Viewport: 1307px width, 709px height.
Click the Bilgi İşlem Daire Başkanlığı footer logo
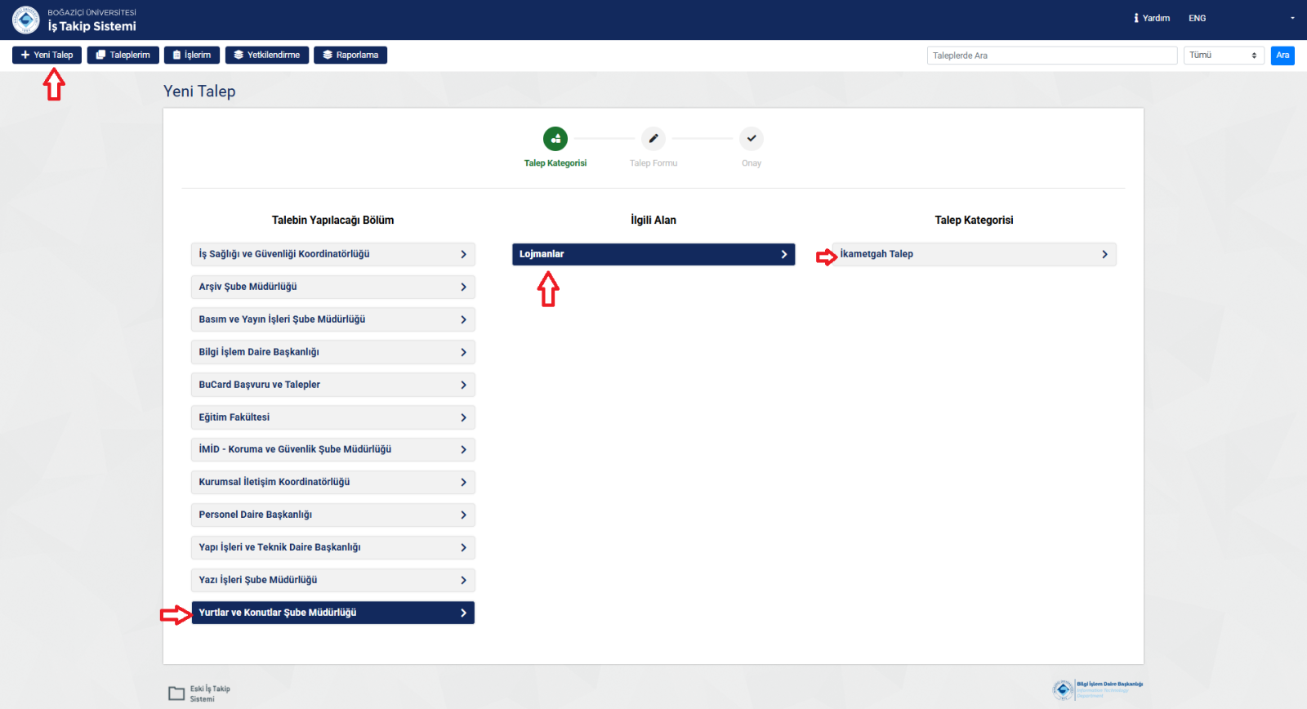pyautogui.click(x=1097, y=689)
